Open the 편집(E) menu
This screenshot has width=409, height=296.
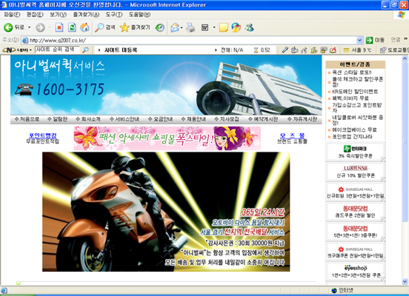[x=35, y=15]
